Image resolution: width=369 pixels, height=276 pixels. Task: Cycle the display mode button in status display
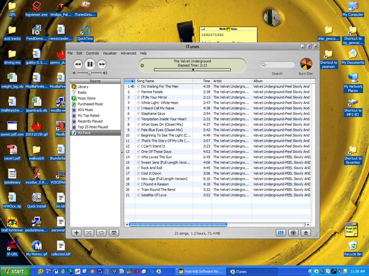pyautogui.click(x=142, y=65)
